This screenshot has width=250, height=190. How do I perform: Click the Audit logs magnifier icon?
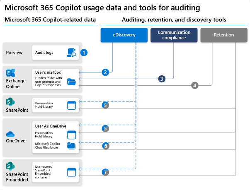72,53
